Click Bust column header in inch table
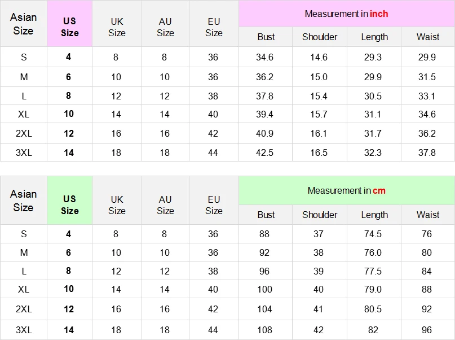 [x=266, y=37]
